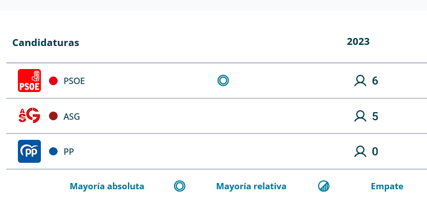Click the double-circle icon after Mayoría absoluta legend
427x210 pixels.
[179, 186]
